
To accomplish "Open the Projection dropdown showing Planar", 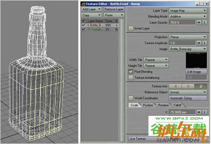I will 188,37.
